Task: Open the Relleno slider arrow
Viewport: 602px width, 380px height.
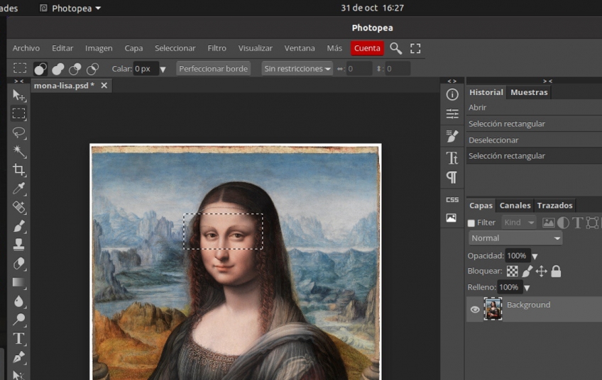Action: 527,288
